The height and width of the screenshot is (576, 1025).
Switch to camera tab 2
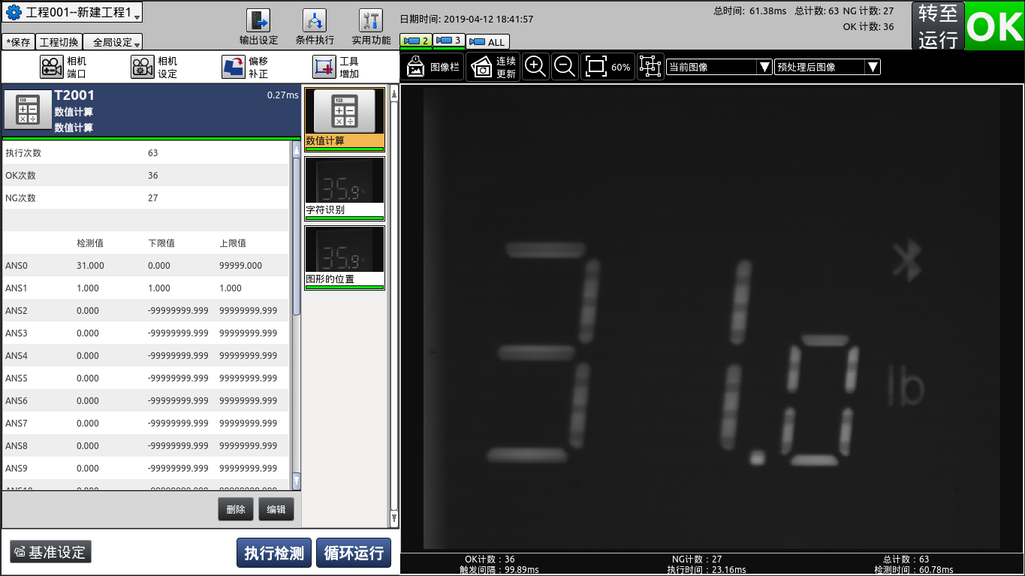[x=415, y=41]
